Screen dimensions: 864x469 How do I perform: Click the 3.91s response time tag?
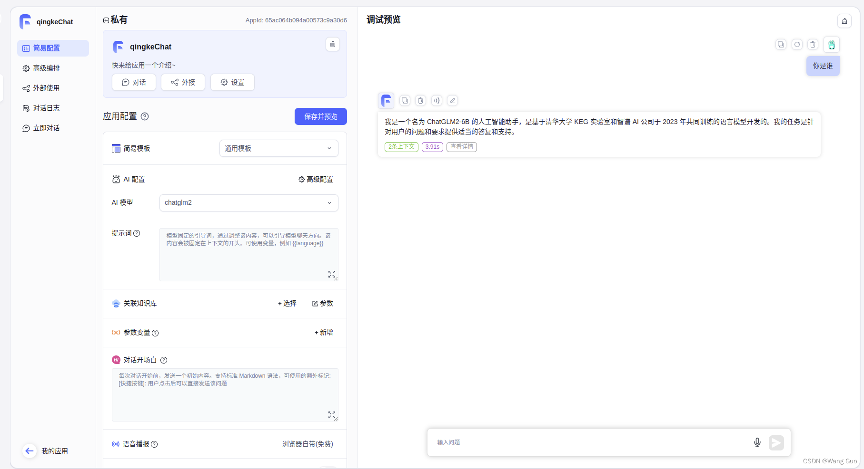(432, 147)
